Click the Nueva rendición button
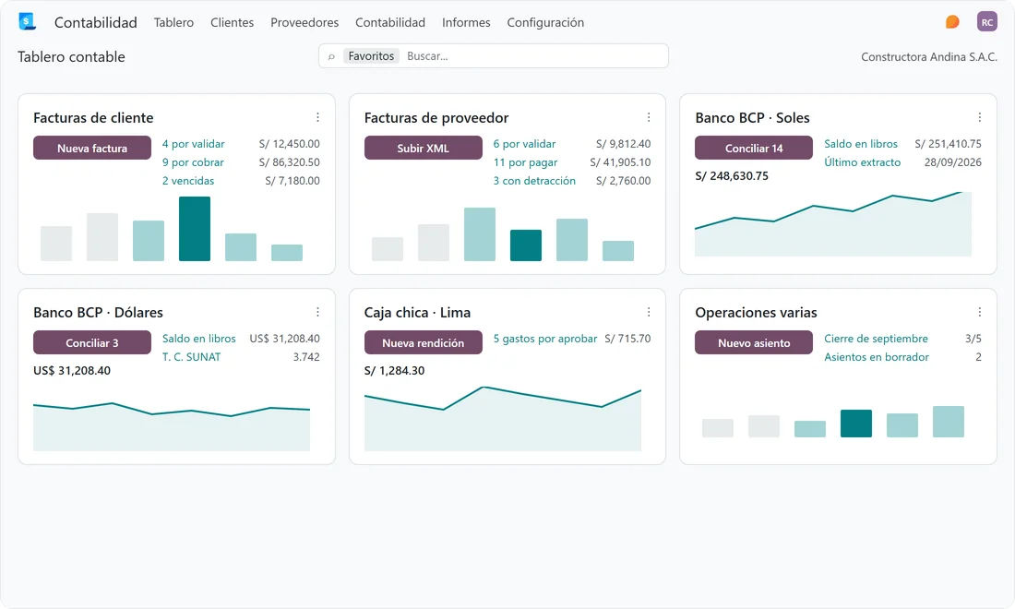1015x609 pixels. pos(423,342)
